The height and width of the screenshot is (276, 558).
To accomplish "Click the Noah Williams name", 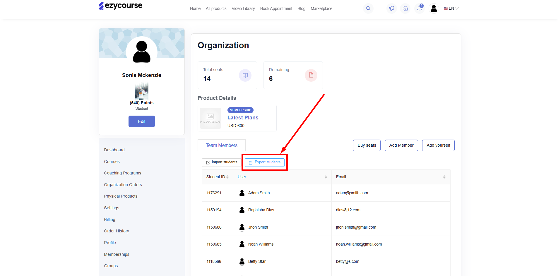I will (x=261, y=244).
